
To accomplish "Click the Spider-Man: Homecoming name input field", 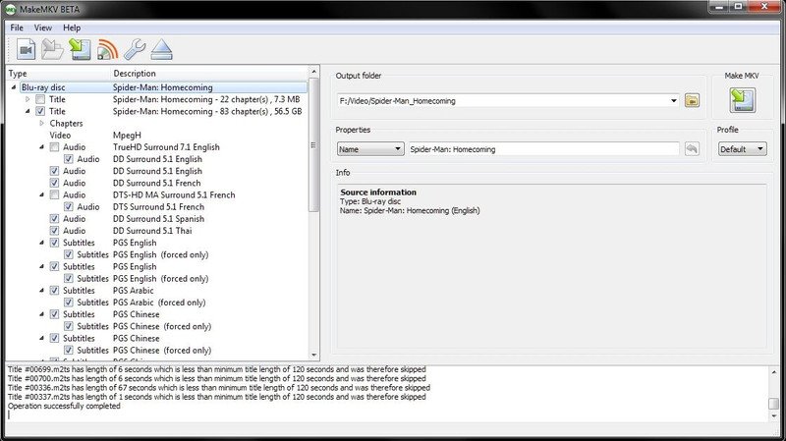I will pyautogui.click(x=544, y=149).
